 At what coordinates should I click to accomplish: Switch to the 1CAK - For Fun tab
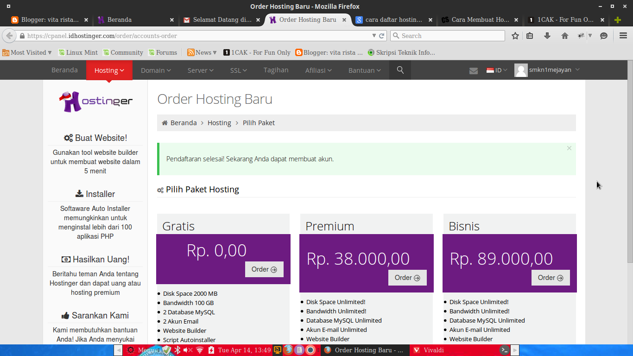(566, 20)
